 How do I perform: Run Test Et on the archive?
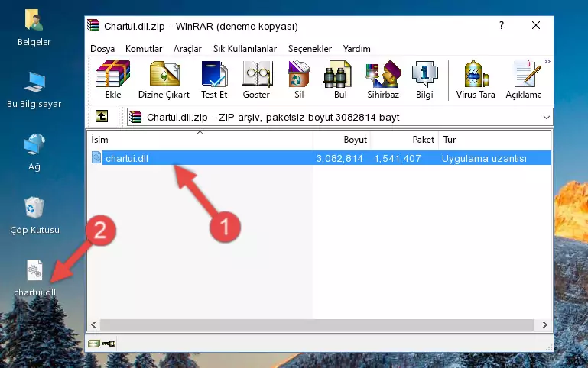pyautogui.click(x=214, y=79)
